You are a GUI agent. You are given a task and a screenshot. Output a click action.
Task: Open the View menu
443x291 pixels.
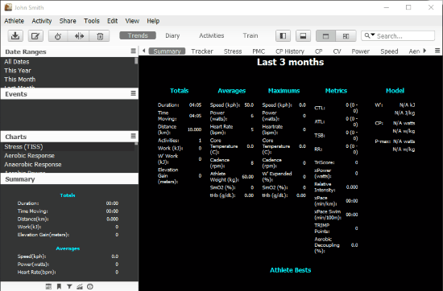pyautogui.click(x=132, y=21)
